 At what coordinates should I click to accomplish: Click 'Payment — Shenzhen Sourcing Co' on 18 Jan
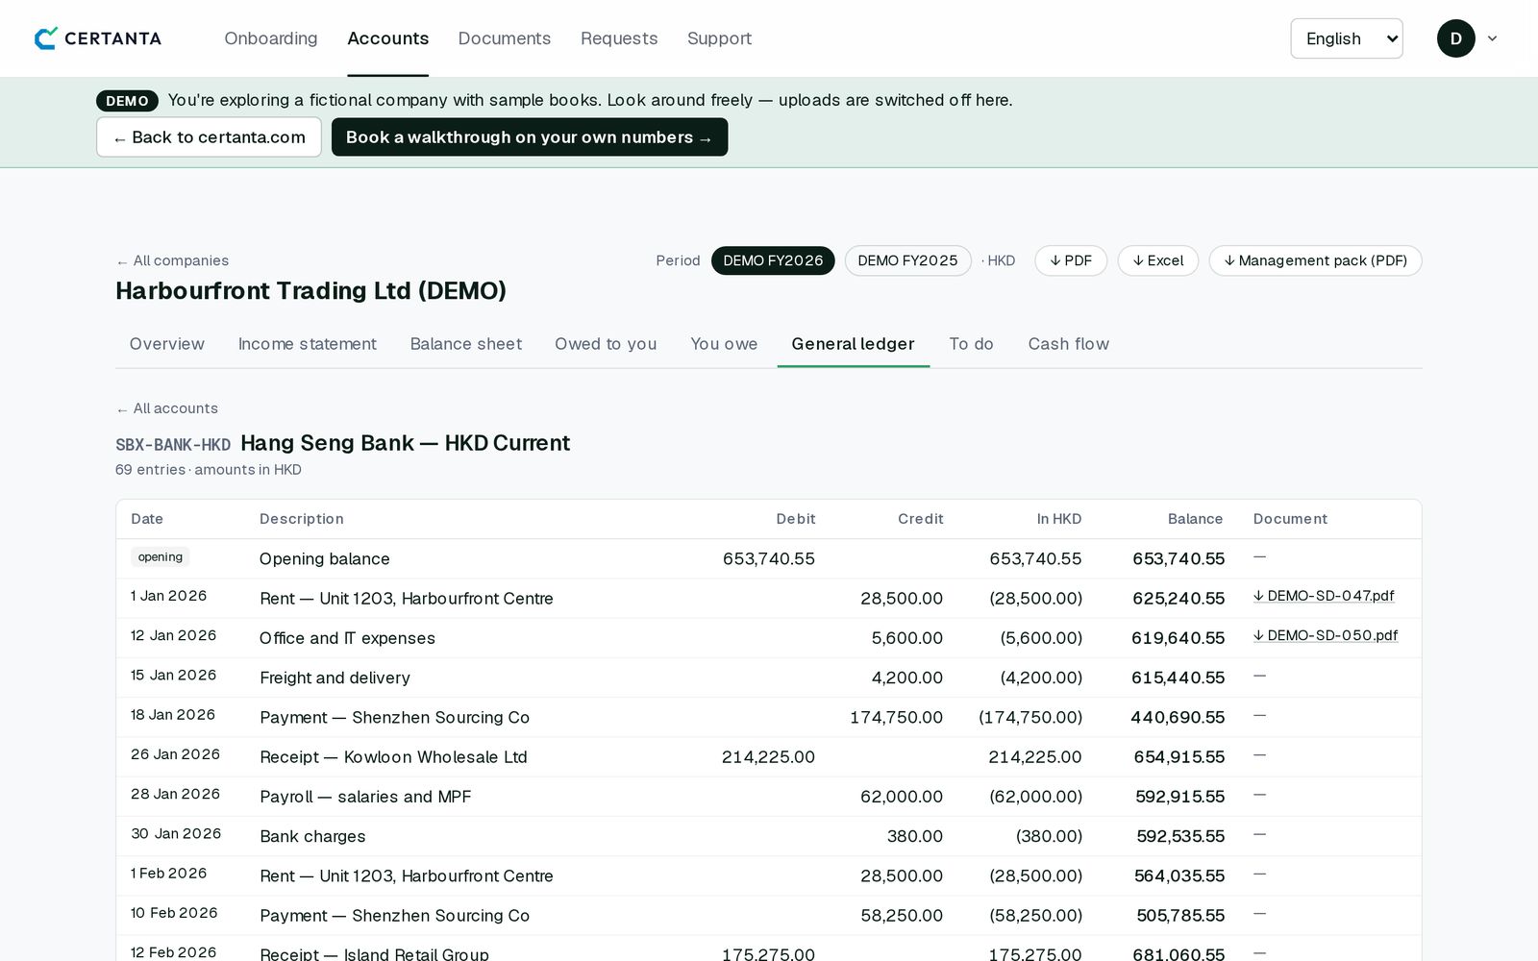[394, 718]
